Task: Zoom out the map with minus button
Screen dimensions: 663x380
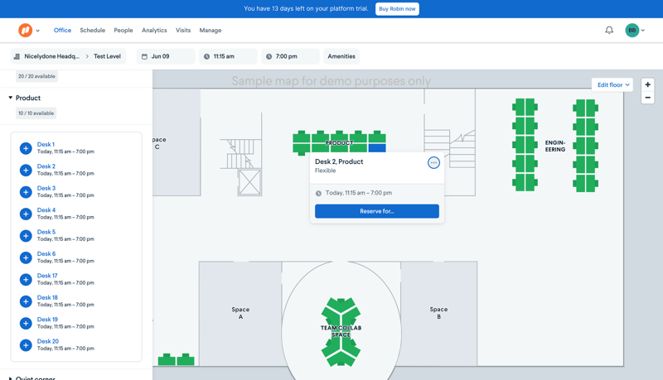Action: [x=647, y=98]
